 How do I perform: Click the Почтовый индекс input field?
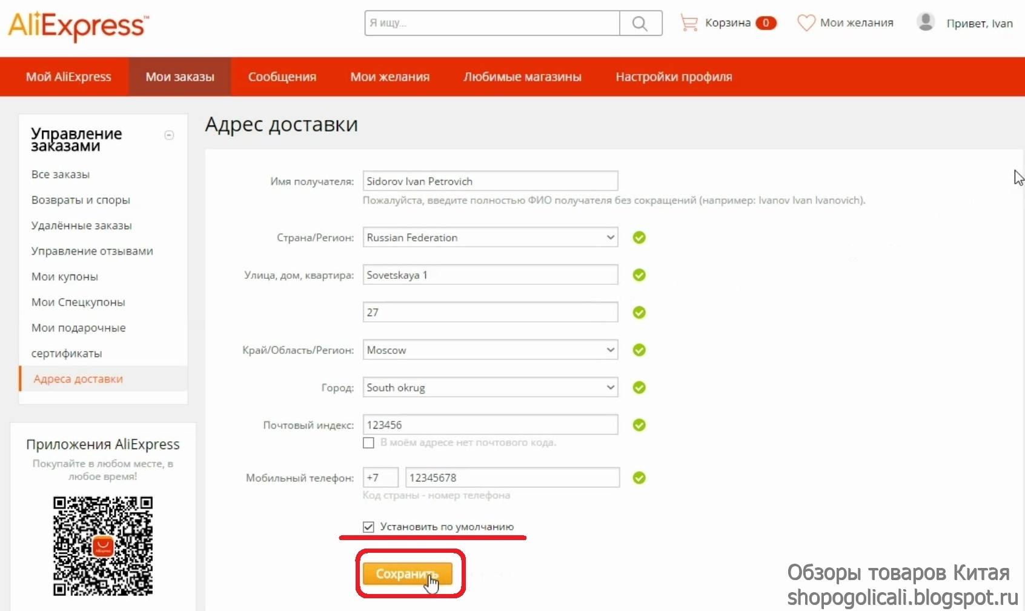(x=490, y=425)
